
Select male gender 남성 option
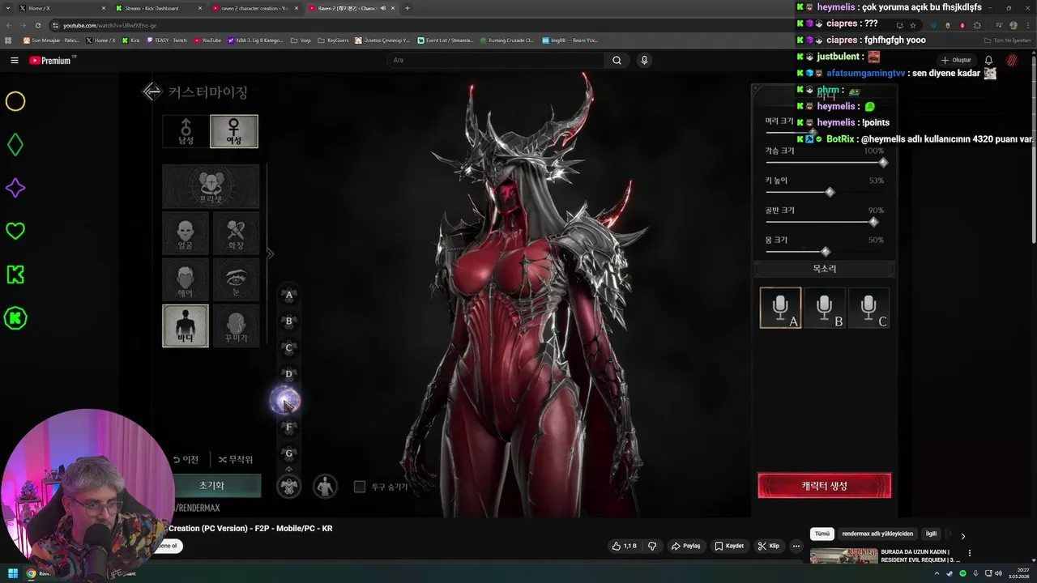pyautogui.click(x=186, y=131)
